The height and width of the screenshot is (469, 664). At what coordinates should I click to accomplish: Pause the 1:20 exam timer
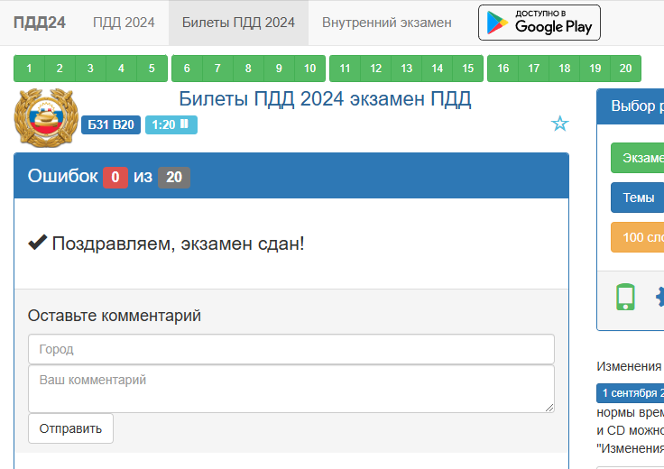click(x=184, y=124)
